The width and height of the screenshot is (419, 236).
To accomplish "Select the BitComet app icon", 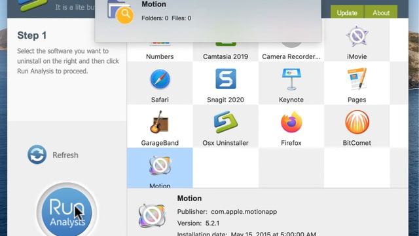I will (x=357, y=122).
